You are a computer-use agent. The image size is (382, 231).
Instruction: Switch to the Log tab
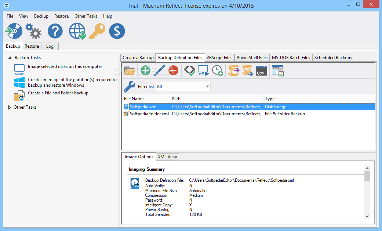pyautogui.click(x=50, y=46)
